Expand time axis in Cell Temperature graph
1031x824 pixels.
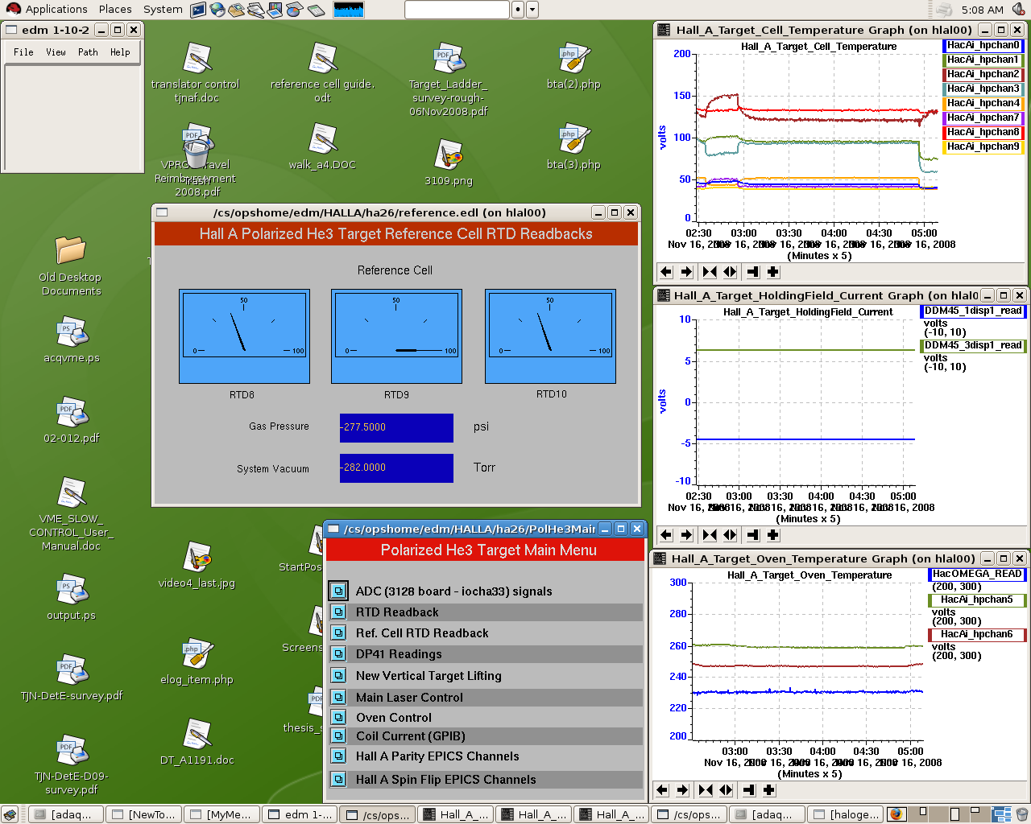pyautogui.click(x=730, y=272)
